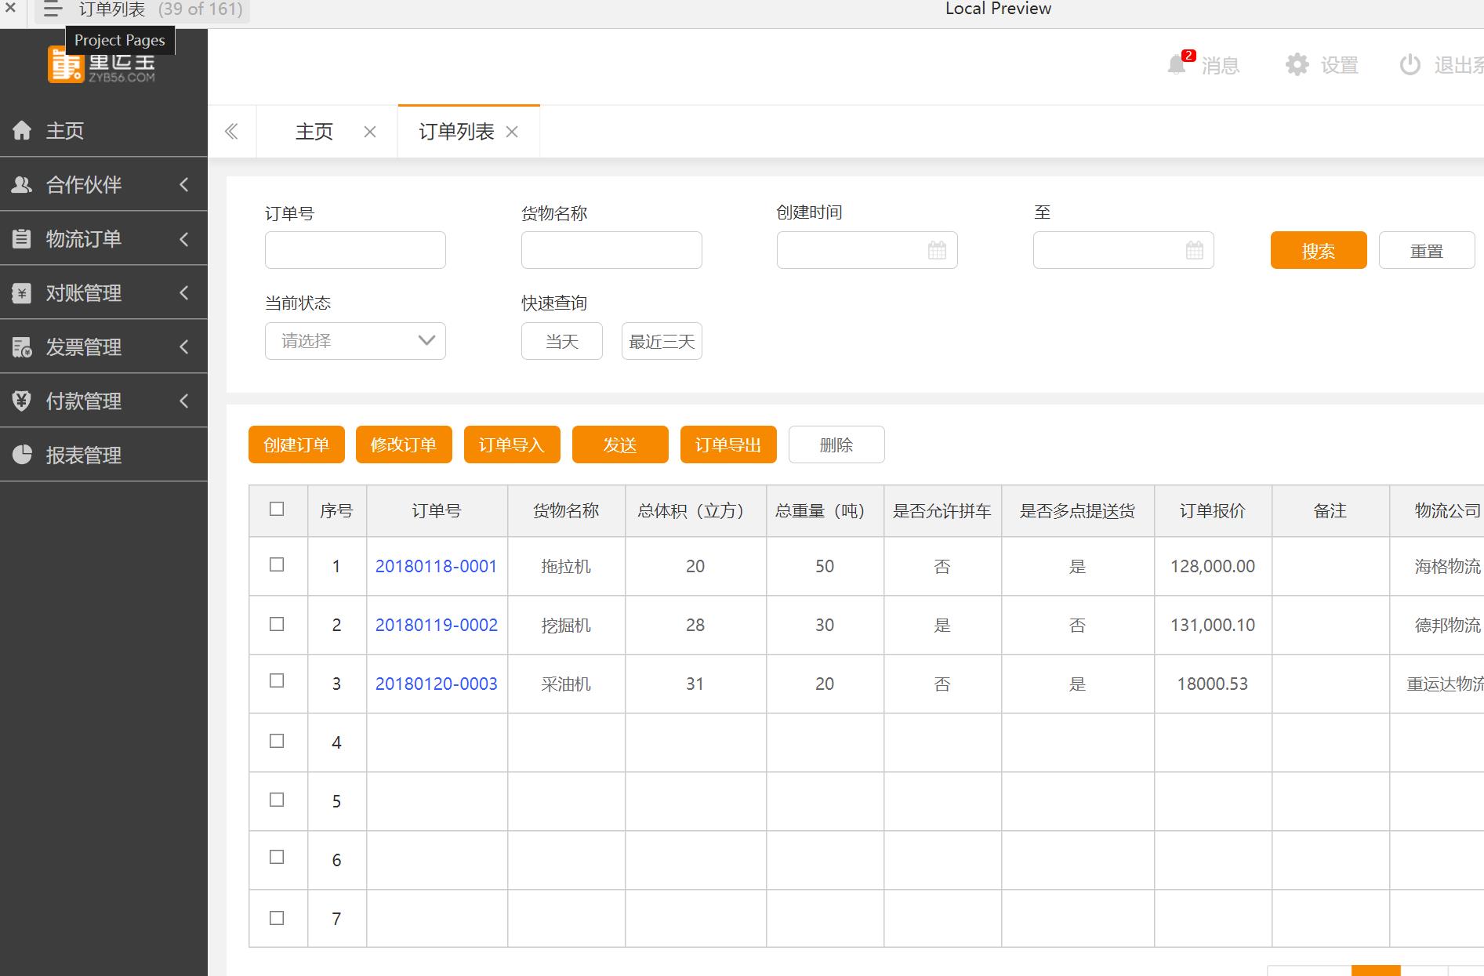The height and width of the screenshot is (976, 1484).
Task: Click the 合作伙伴 people icon in sidebar
Action: 22,184
